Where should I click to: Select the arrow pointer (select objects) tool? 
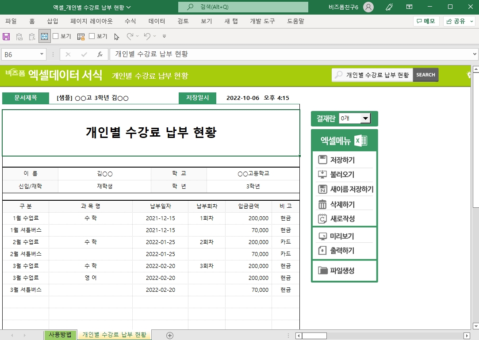tap(117, 36)
